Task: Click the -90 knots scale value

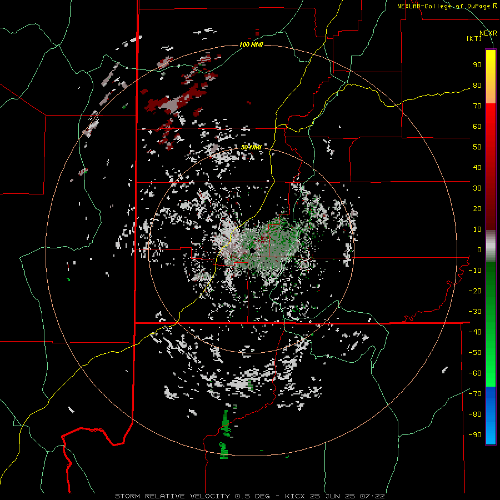Action: tap(475, 435)
